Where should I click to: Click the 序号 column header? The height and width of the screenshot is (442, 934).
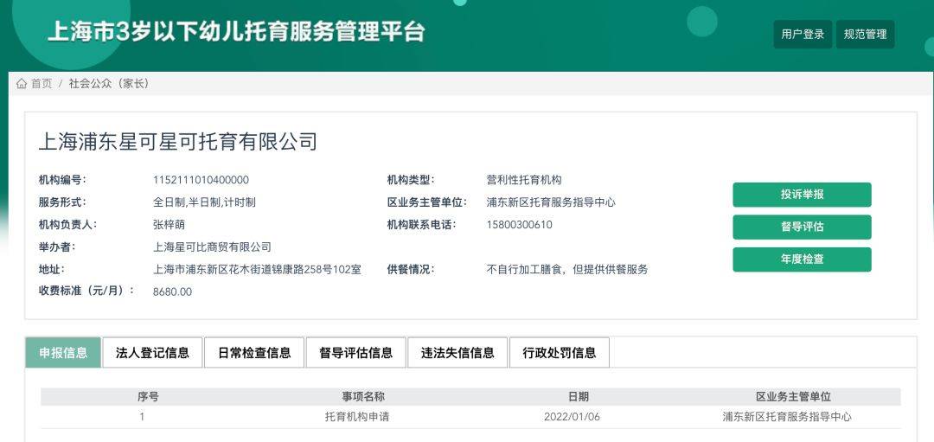point(148,397)
